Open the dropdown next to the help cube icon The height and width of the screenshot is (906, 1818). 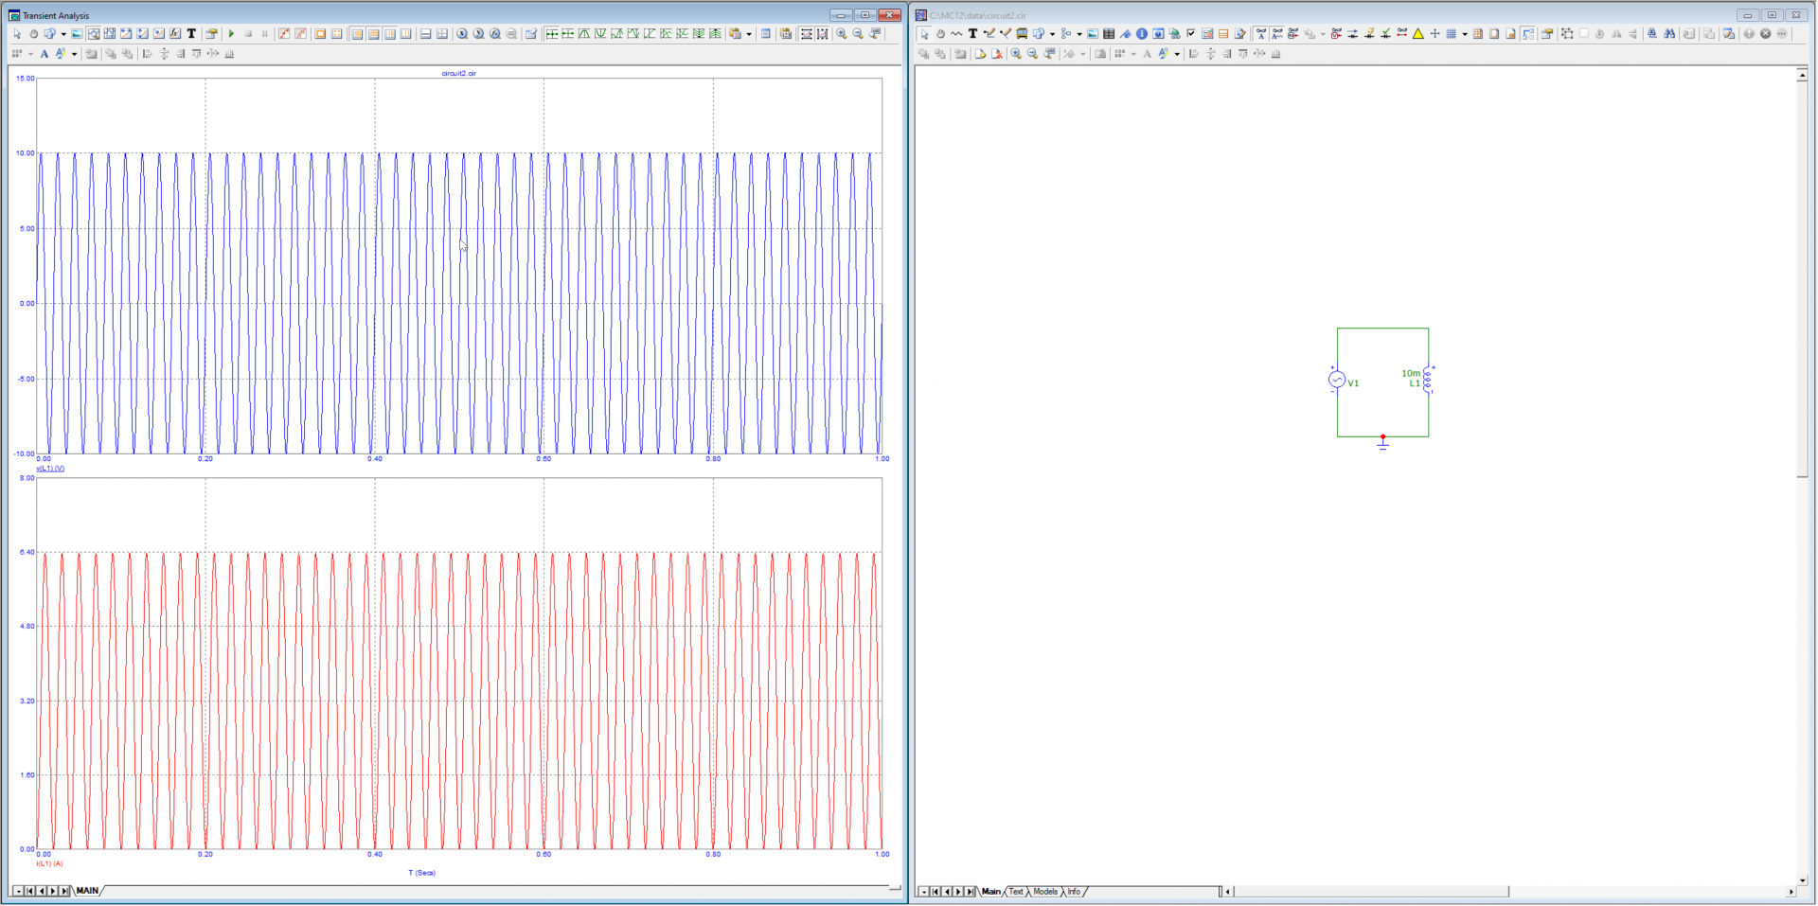click(63, 34)
